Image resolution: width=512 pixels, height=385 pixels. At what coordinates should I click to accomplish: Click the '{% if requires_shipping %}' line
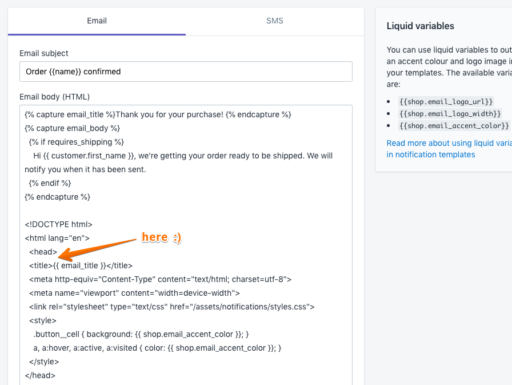77,142
